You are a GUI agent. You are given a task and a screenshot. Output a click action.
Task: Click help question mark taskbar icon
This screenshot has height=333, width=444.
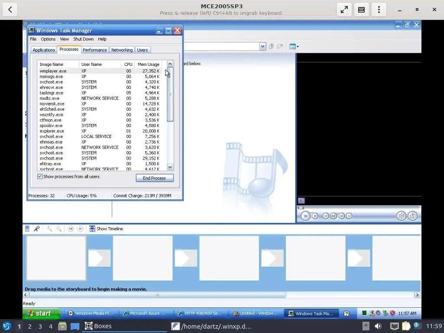[x=346, y=313]
